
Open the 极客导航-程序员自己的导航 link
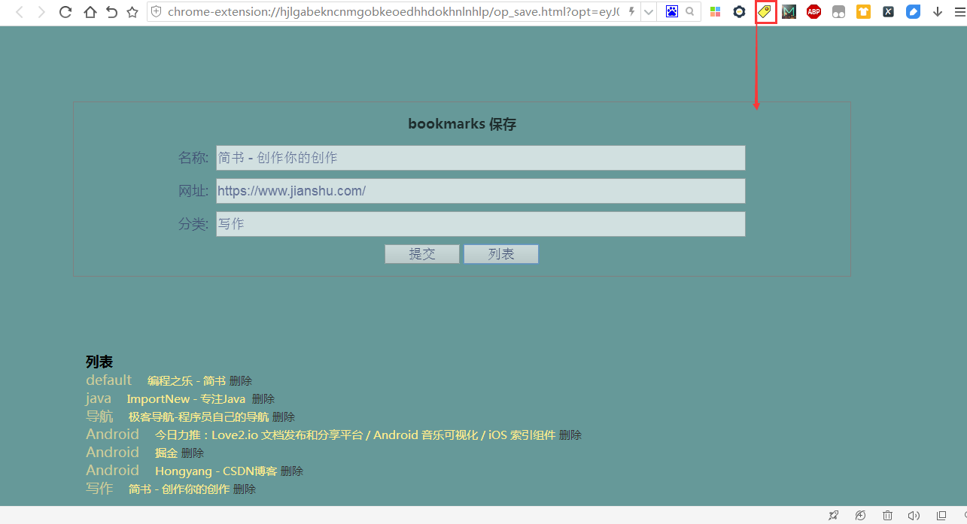(199, 417)
